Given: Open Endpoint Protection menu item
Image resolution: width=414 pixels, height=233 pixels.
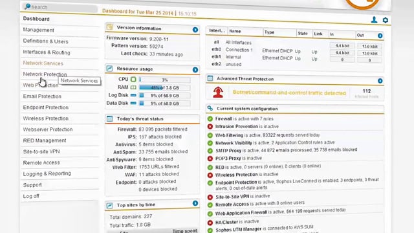Looking at the screenshot, I should (46, 107).
